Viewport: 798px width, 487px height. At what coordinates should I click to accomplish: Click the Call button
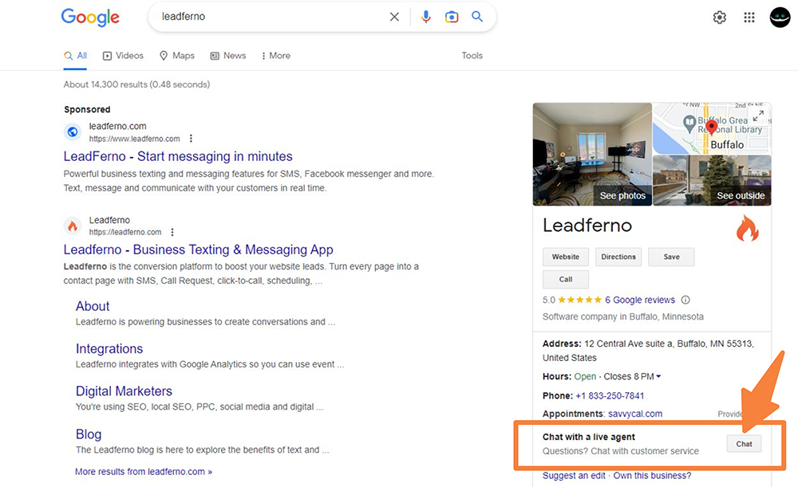click(566, 279)
